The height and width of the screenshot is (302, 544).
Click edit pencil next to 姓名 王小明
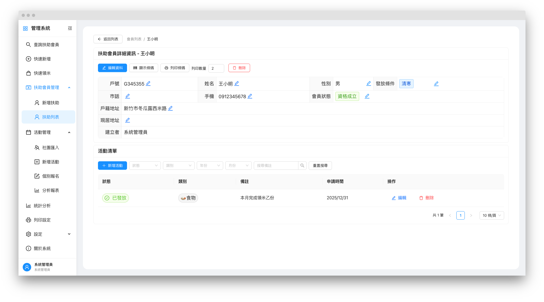click(237, 83)
